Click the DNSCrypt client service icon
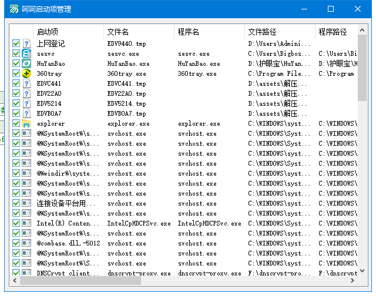Image resolution: width=376 pixels, height=296 pixels. coord(26,273)
